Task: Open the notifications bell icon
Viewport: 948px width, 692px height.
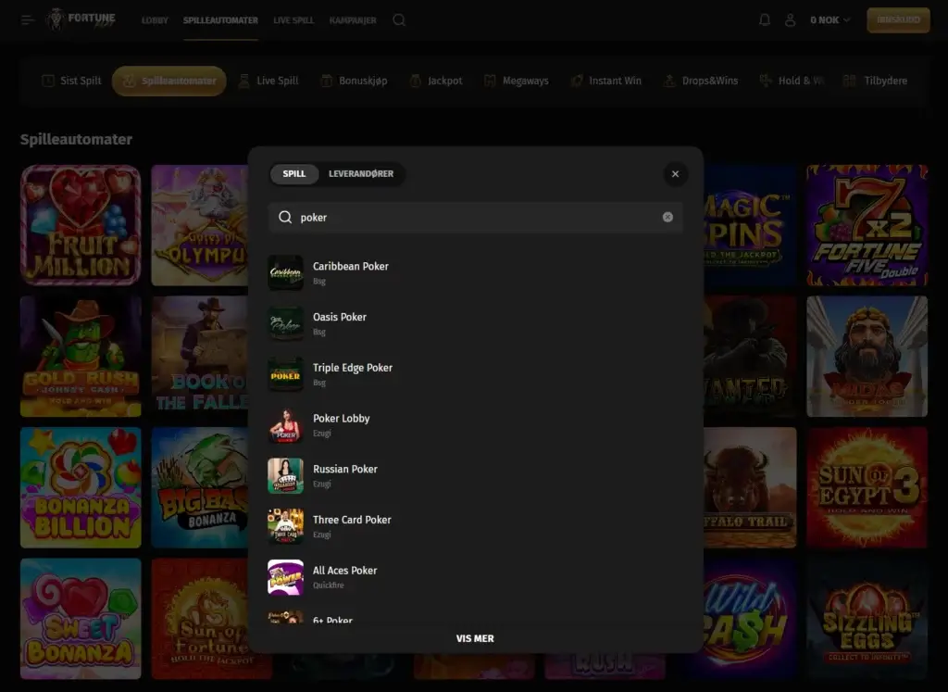Action: 764,20
